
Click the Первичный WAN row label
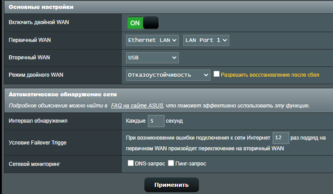pyautogui.click(x=30, y=40)
